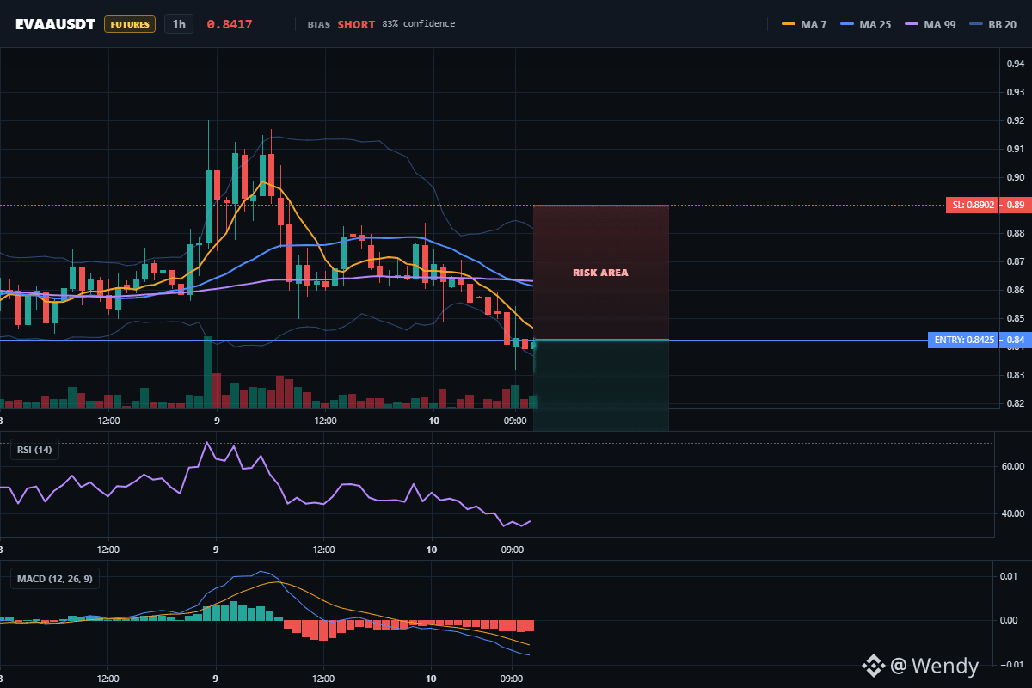
Task: Click the current price 0.8417
Action: pos(230,24)
